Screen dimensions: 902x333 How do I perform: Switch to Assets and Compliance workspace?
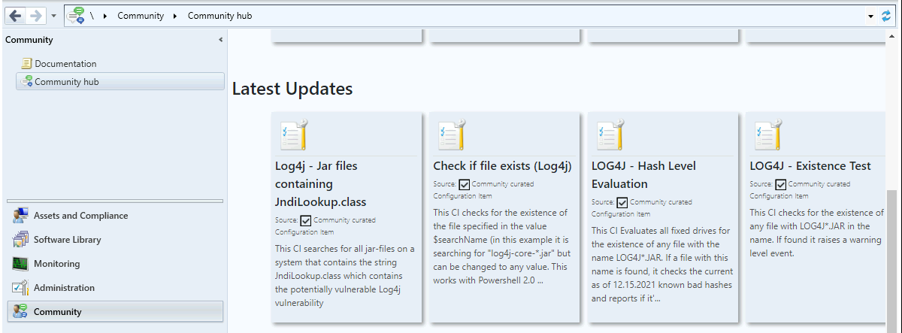pos(115,216)
